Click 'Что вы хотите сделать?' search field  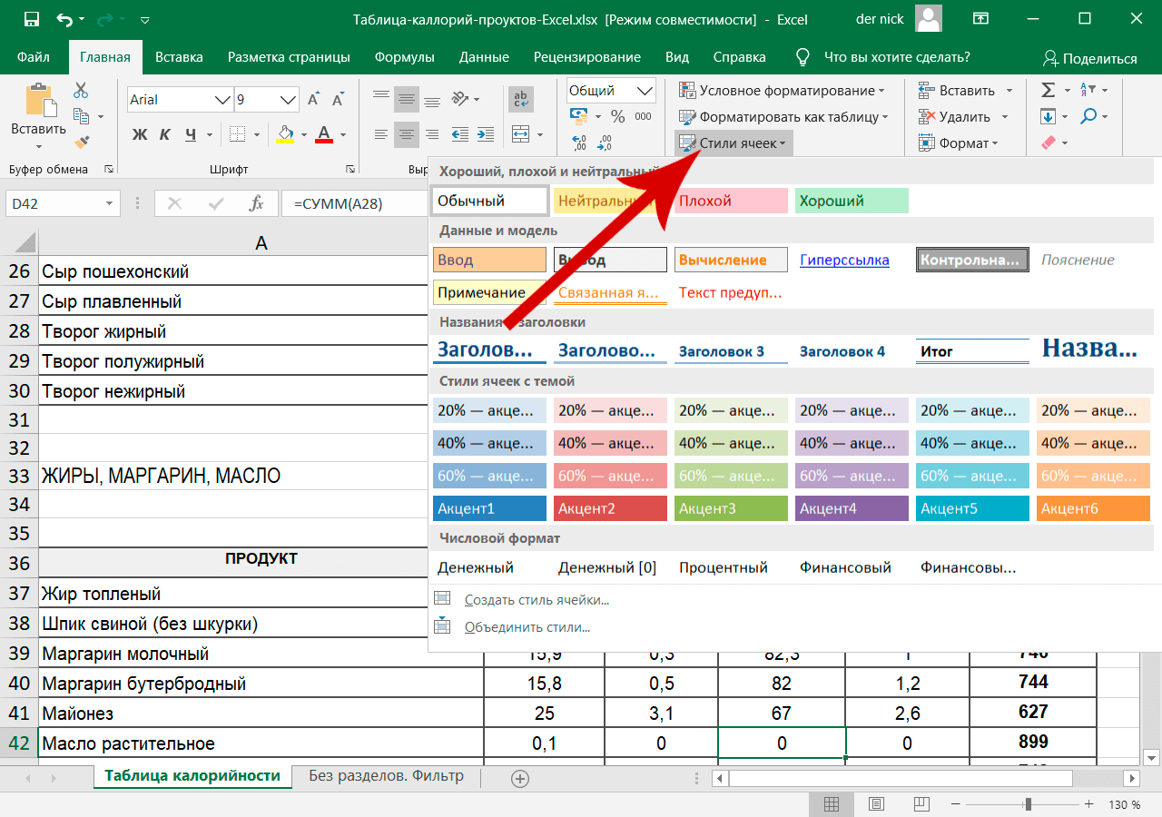(897, 56)
